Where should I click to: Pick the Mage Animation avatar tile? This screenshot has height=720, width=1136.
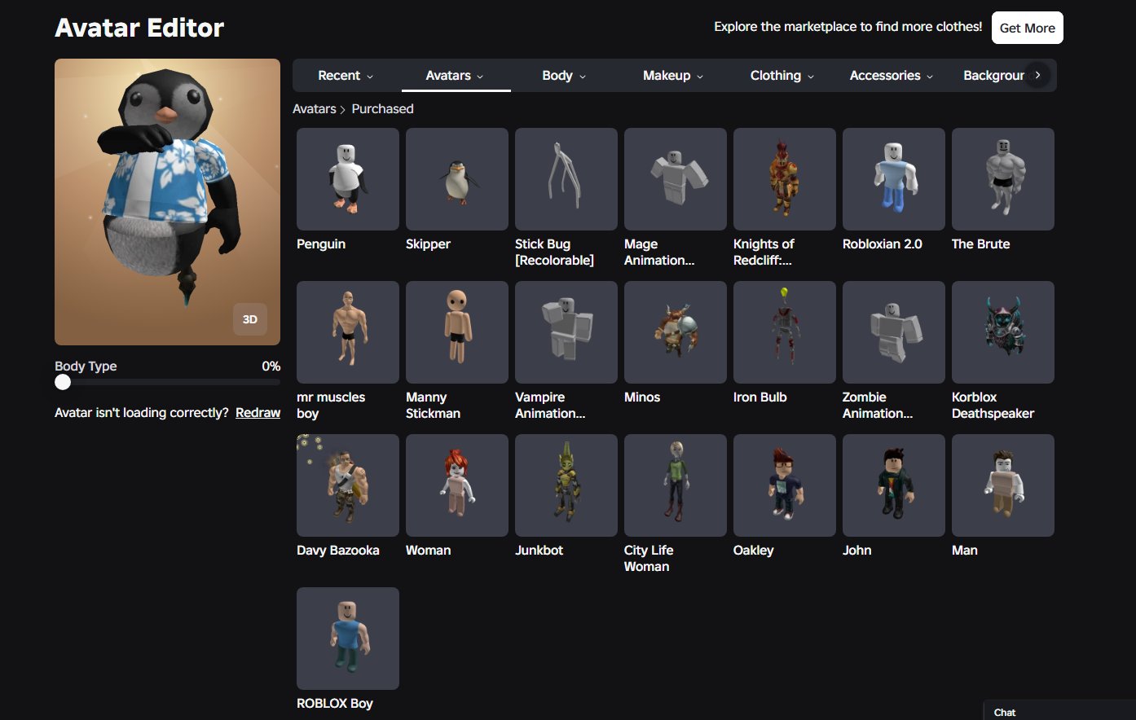(676, 179)
